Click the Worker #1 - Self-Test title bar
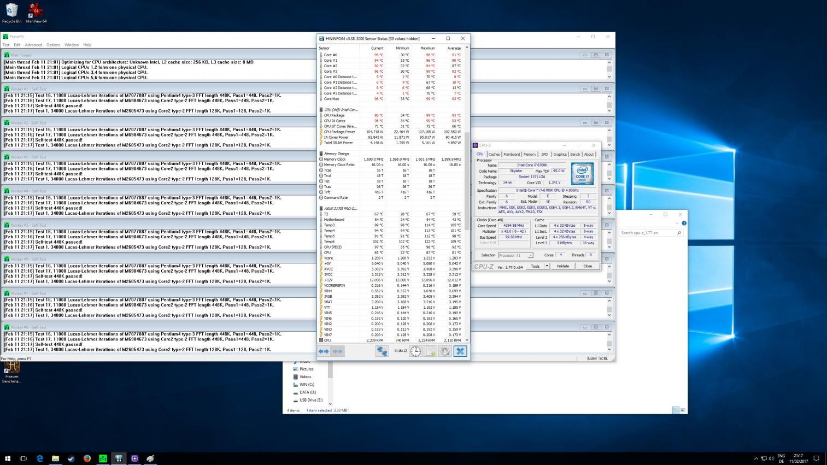This screenshot has width=827, height=465. pyautogui.click(x=306, y=89)
